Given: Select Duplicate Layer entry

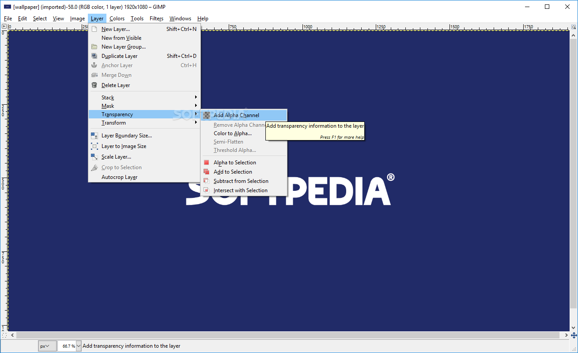Looking at the screenshot, I should coord(144,56).
